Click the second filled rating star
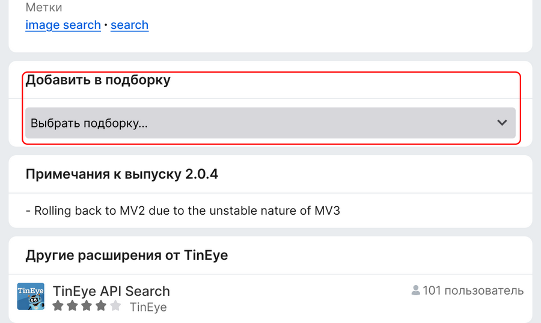The height and width of the screenshot is (323, 541). (x=73, y=306)
